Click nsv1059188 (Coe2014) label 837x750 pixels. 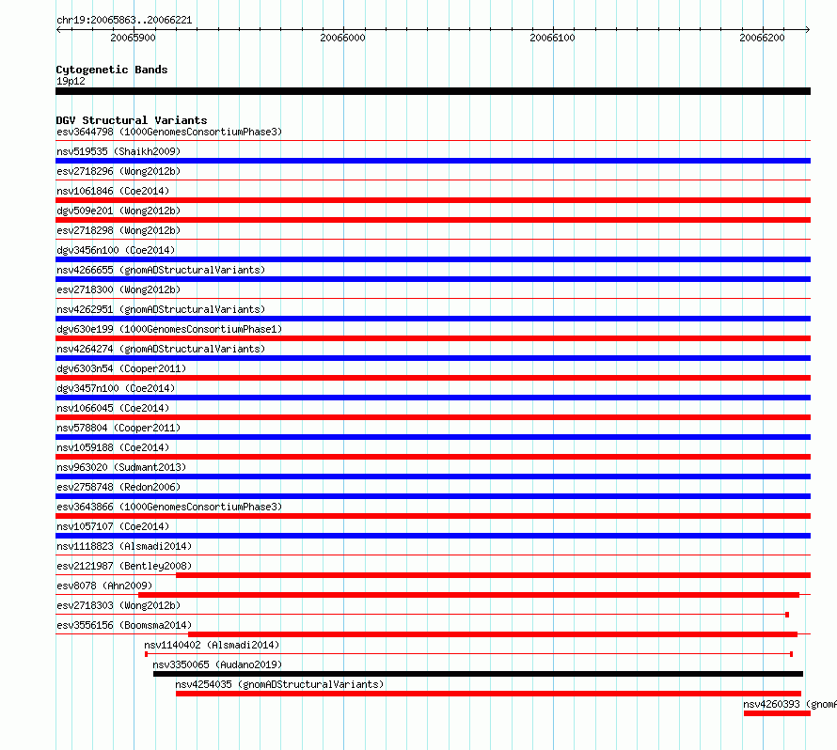[x=113, y=447]
